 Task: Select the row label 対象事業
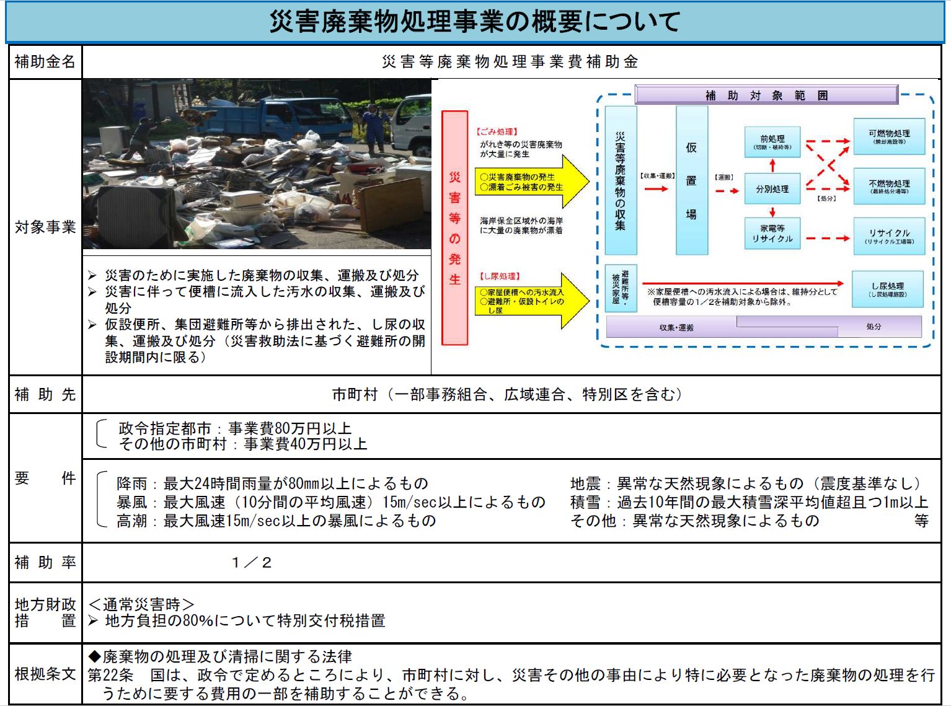[x=45, y=227]
